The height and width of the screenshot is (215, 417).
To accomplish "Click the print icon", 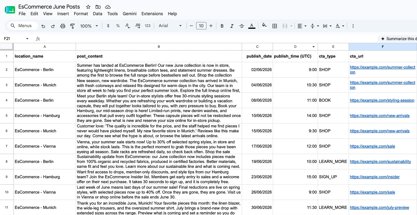I will pos(63,26).
